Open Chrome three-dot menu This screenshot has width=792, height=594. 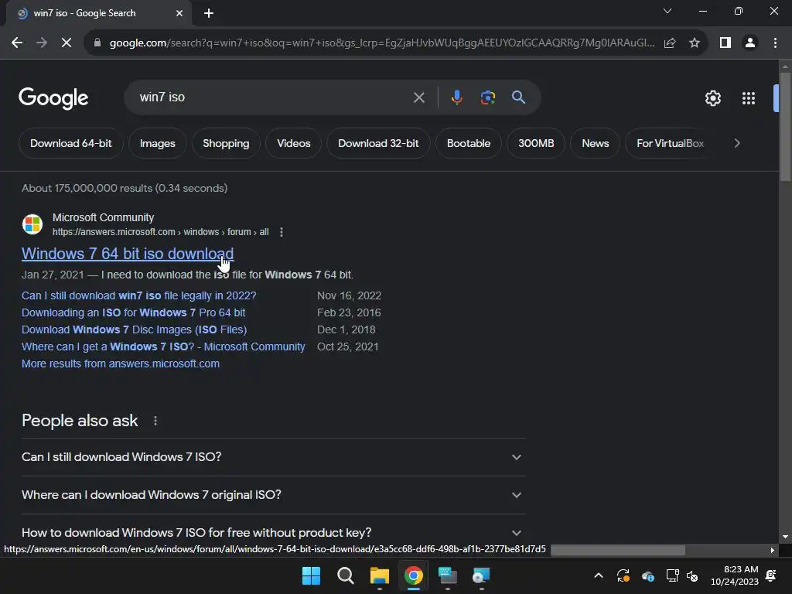[x=775, y=43]
